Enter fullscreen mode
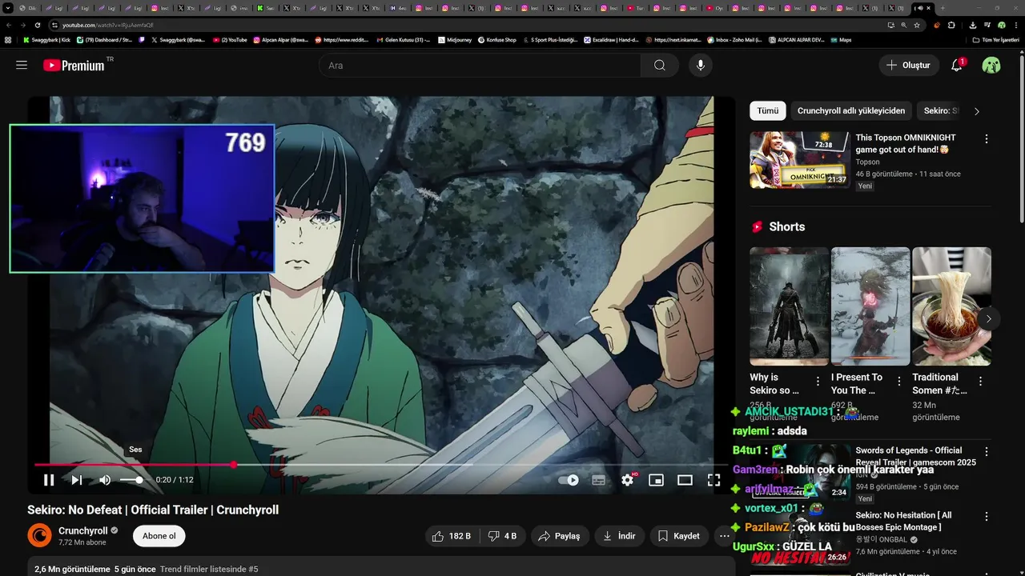1025x576 pixels. 713,480
